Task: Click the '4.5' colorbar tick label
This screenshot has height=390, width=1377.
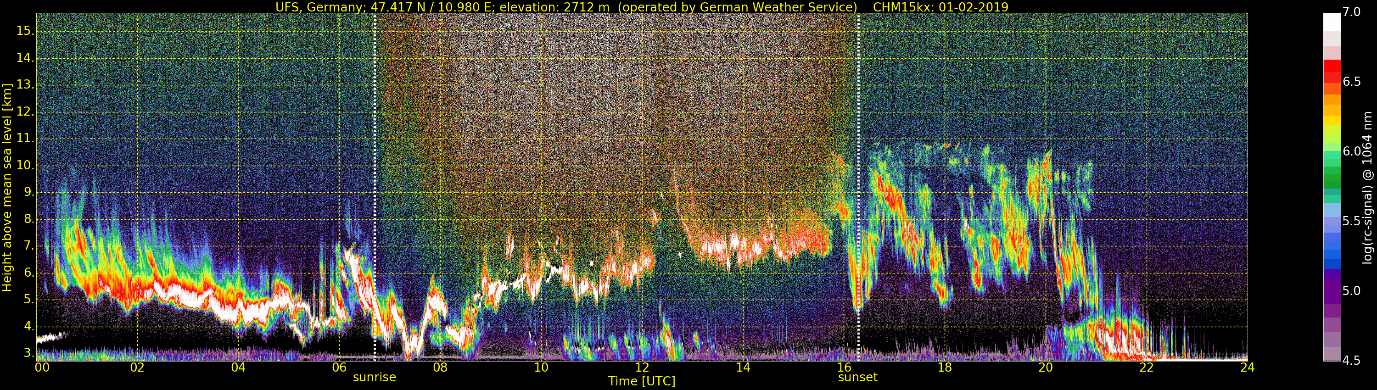Action: tap(1352, 361)
